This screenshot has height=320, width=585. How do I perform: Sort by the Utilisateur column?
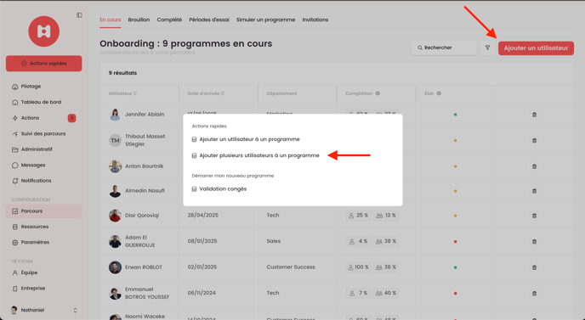coord(122,93)
